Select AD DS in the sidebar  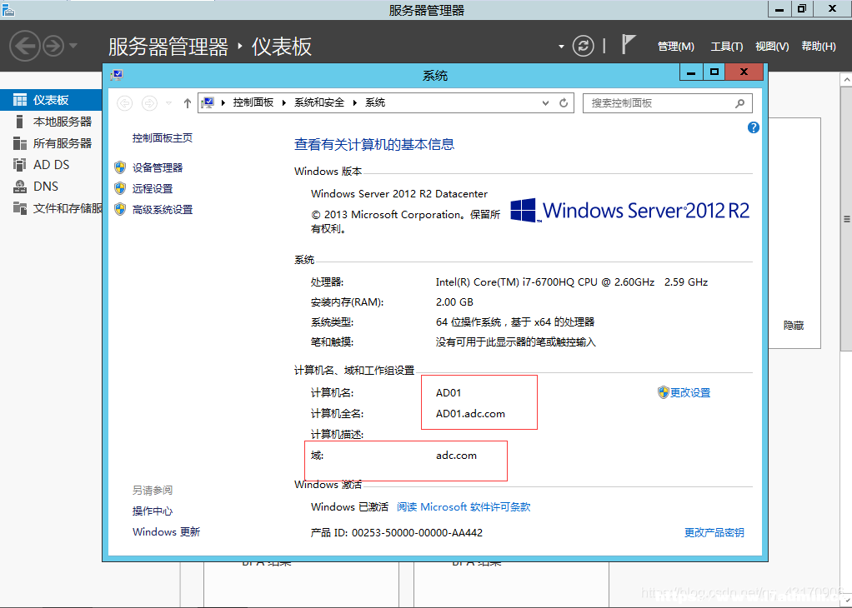pyautogui.click(x=51, y=164)
